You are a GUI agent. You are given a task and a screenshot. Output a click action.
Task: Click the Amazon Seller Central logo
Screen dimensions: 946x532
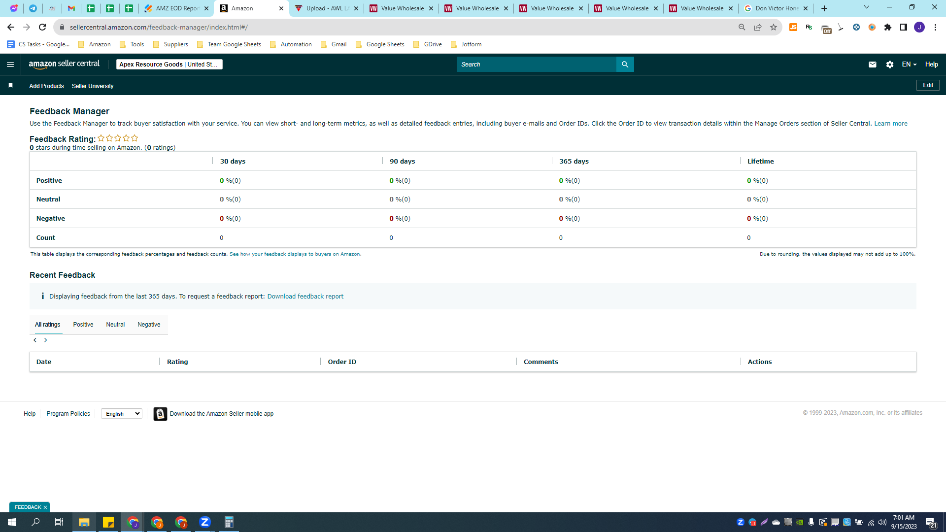point(64,64)
